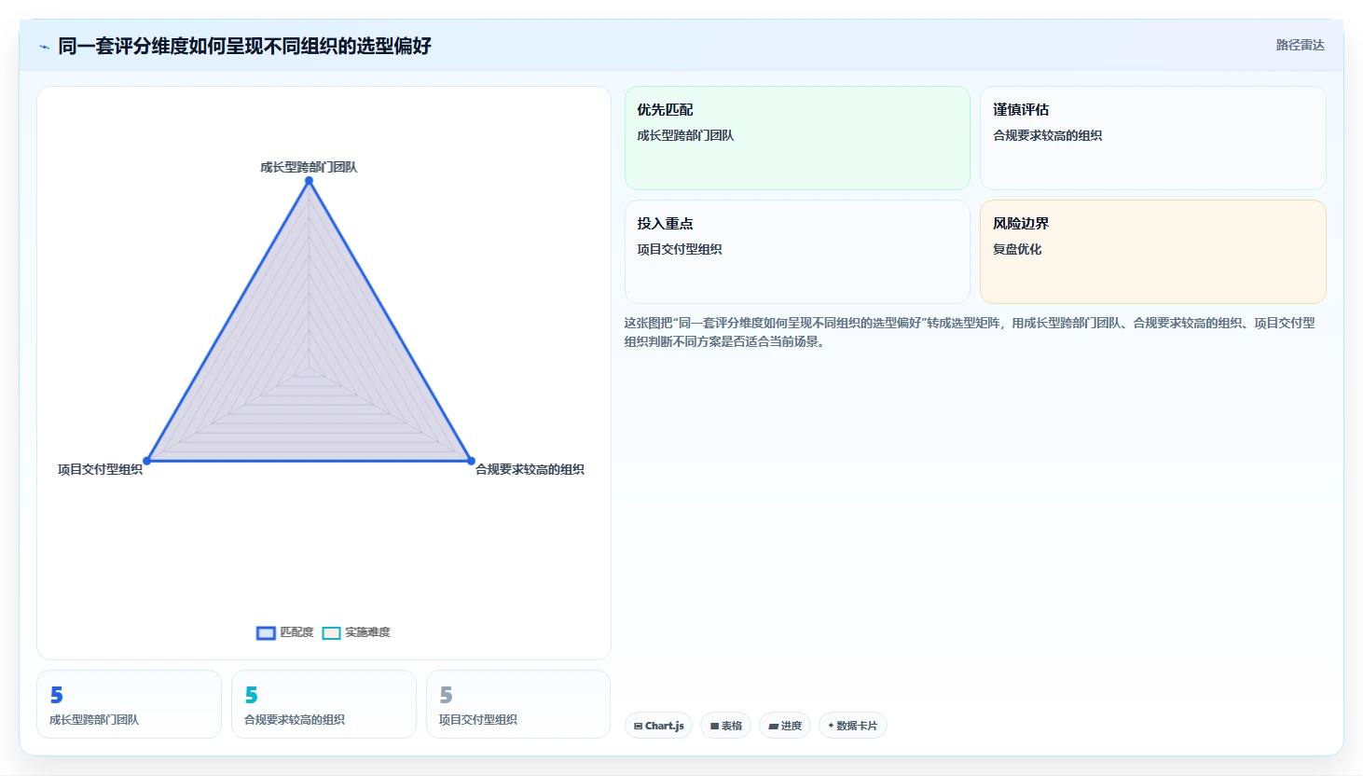Select the Chart.js tag chip
Image resolution: width=1363 pixels, height=776 pixels.
658,726
